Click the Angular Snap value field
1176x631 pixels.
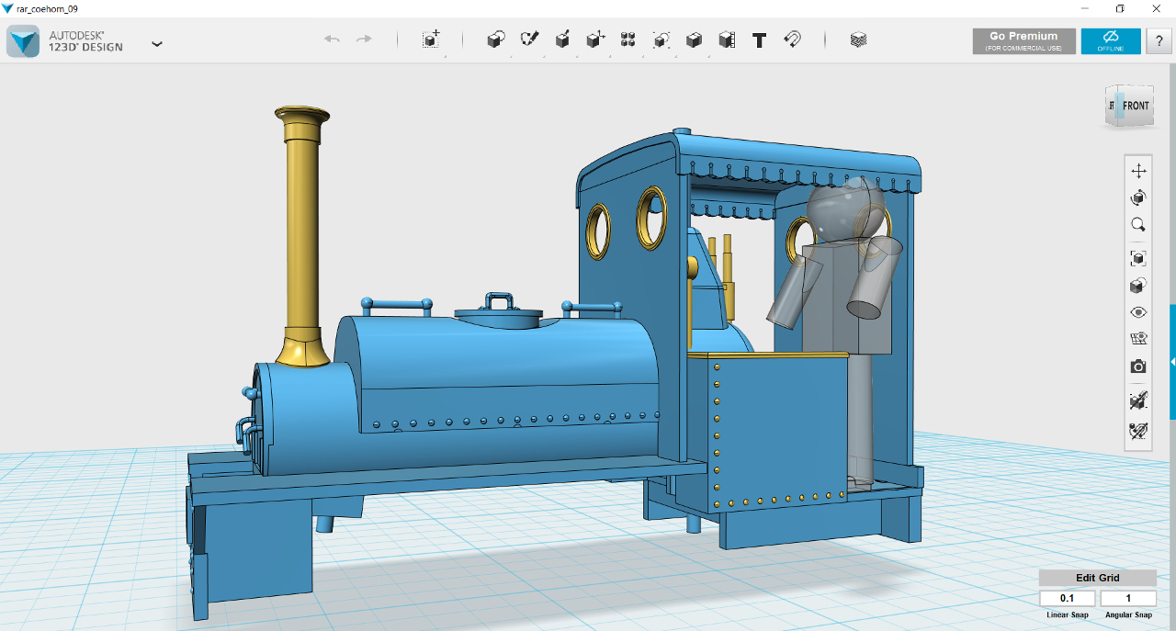(x=1128, y=599)
